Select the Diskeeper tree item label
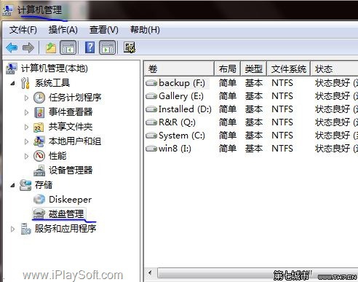Image resolution: width=358 pixels, height=282 pixels. point(71,200)
